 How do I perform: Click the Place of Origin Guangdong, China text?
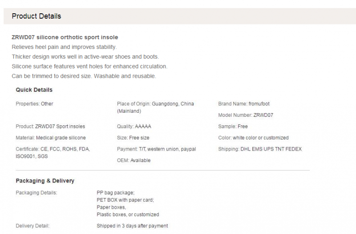(x=155, y=107)
